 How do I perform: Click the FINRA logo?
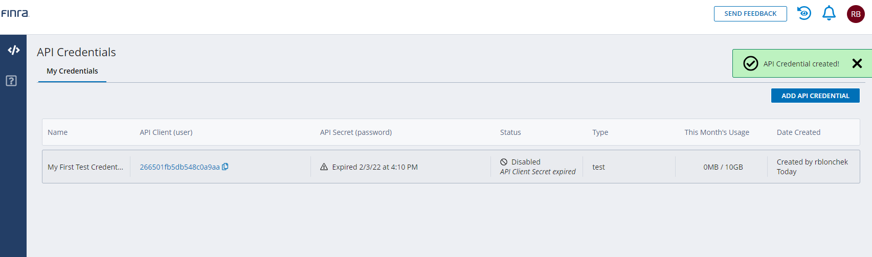coord(15,13)
